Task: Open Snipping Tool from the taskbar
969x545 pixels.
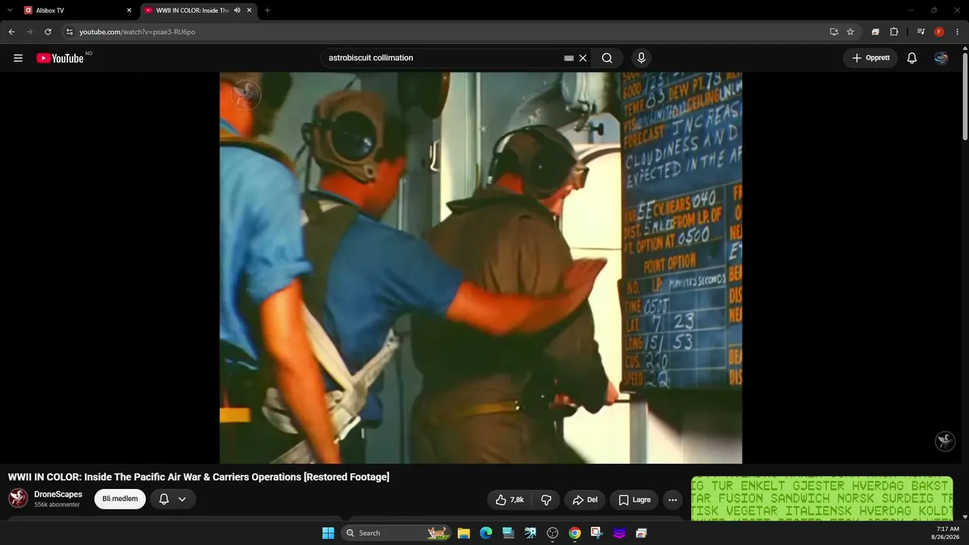Action: [x=597, y=533]
